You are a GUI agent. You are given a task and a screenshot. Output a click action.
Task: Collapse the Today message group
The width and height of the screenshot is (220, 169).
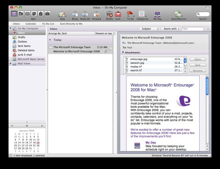(50, 40)
